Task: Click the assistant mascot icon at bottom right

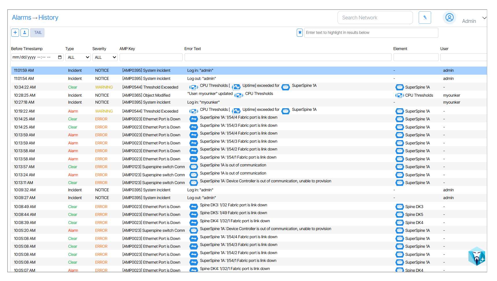Action: (x=476, y=256)
